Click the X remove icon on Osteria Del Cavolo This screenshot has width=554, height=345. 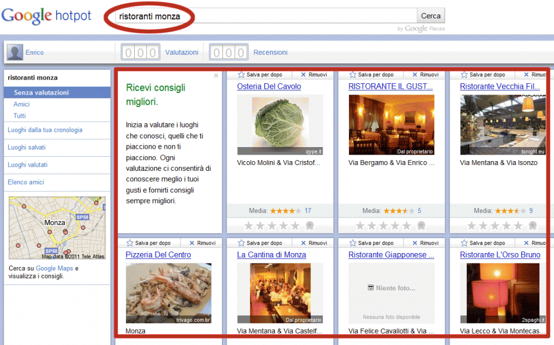coord(303,75)
